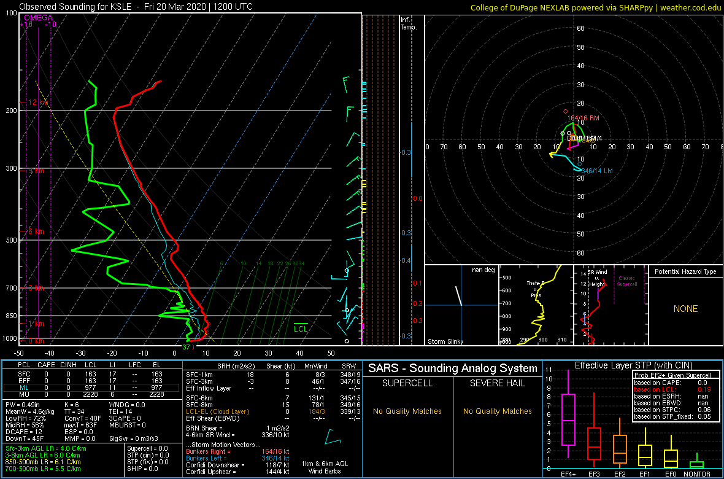This screenshot has width=724, height=479.
Task: Select the DCAPE = 12 entry
Action: coord(23,432)
